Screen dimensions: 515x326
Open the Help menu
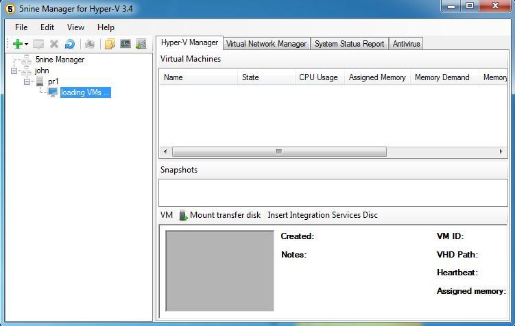click(x=106, y=27)
